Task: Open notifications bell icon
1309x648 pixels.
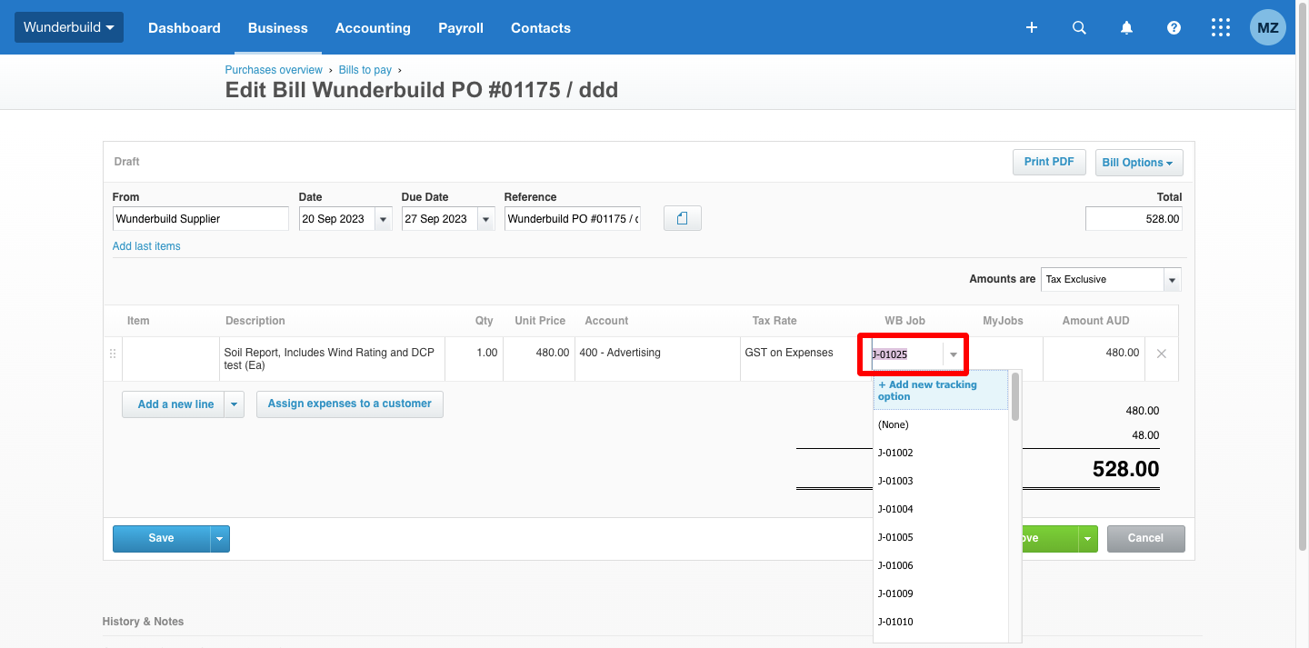Action: [1126, 28]
